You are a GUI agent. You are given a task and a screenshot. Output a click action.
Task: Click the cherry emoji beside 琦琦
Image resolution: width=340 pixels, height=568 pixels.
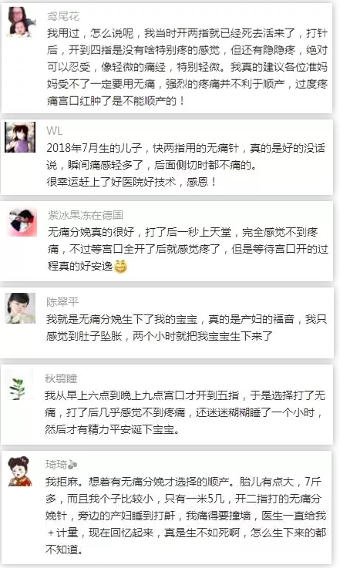click(72, 465)
